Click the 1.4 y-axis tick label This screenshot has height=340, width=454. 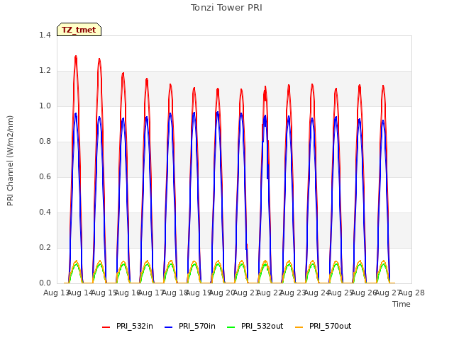[45, 35]
